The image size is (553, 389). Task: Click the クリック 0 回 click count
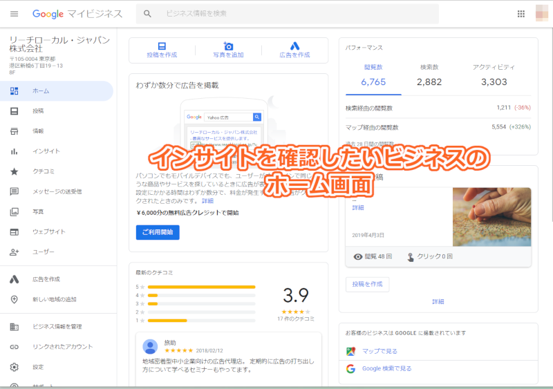point(430,256)
